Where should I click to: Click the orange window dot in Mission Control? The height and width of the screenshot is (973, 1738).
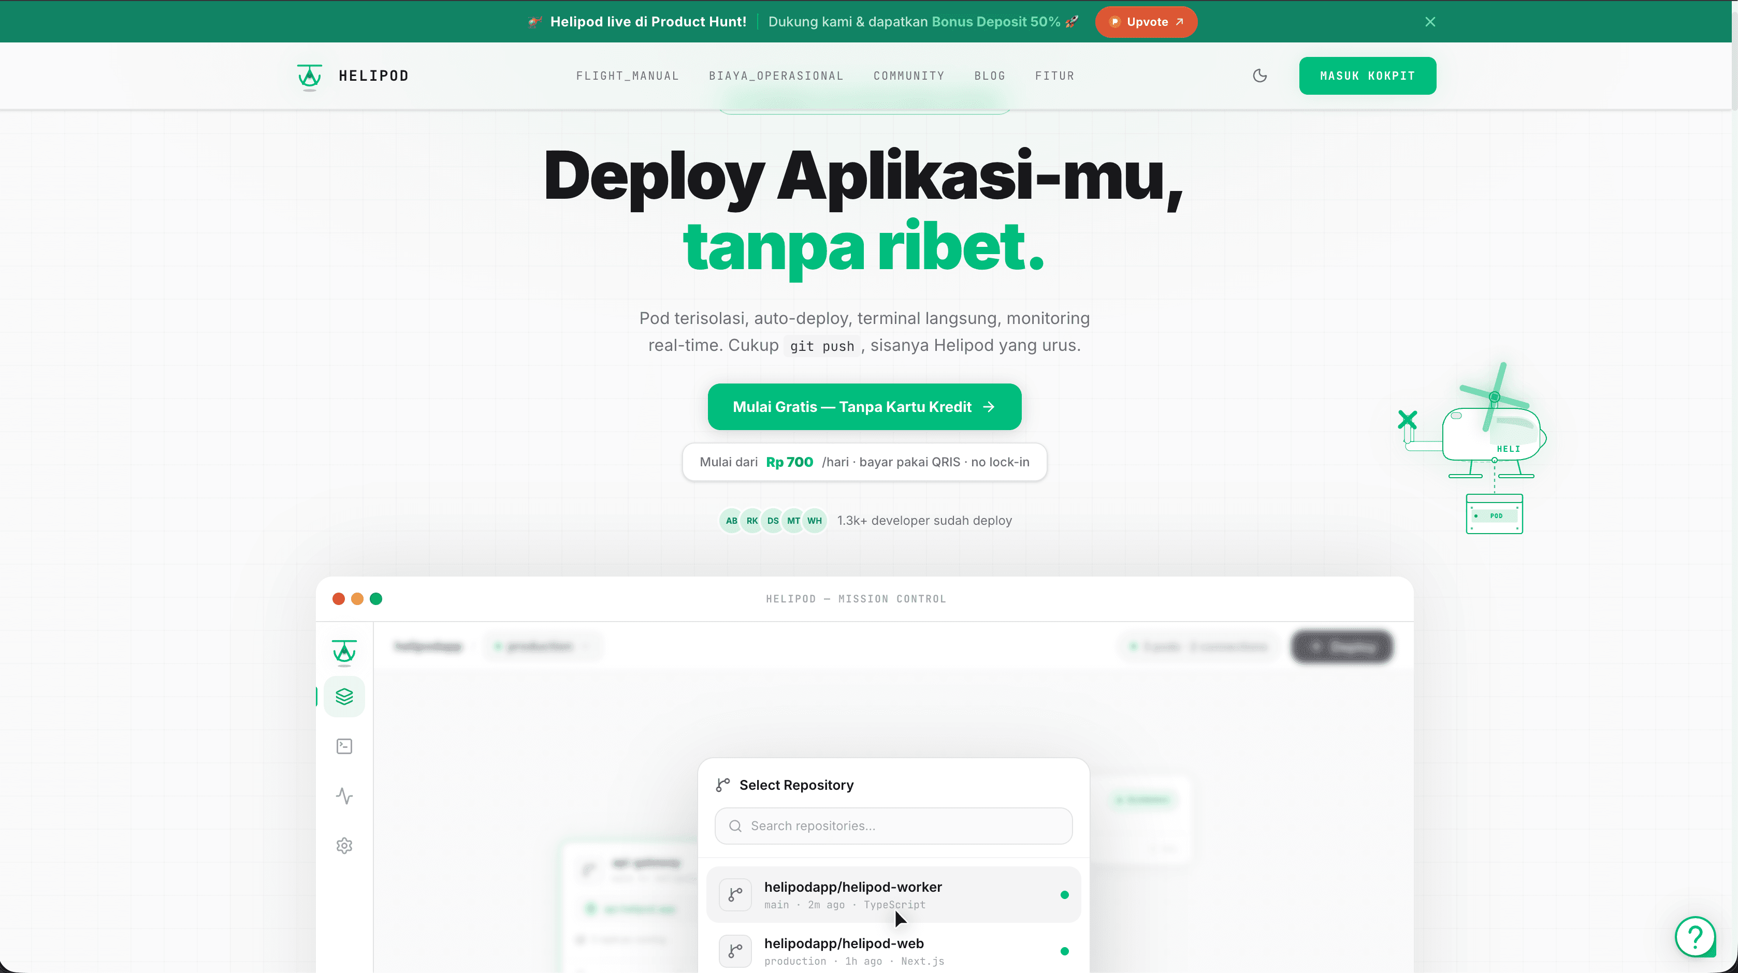pos(357,599)
